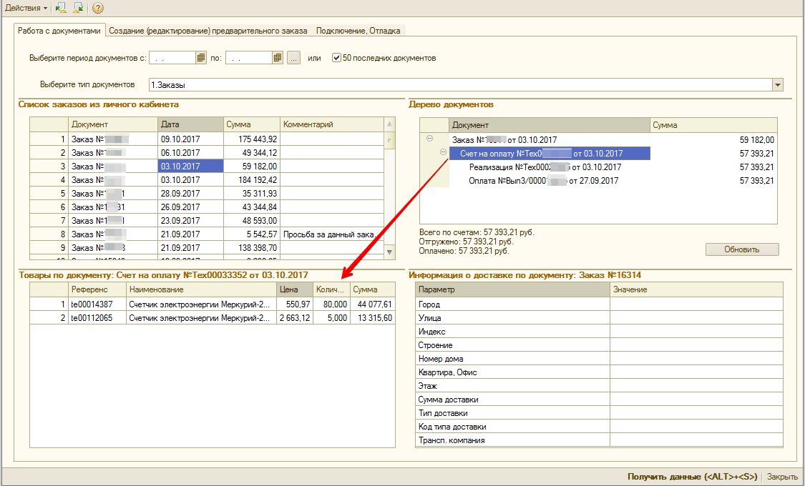Click the first toolbar icon after Действия

click(61, 8)
